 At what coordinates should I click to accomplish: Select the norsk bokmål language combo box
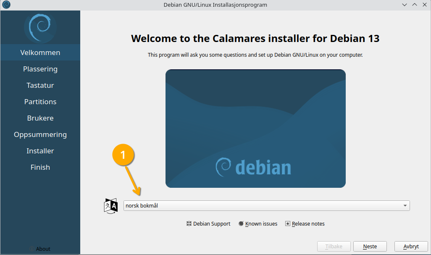tap(267, 205)
